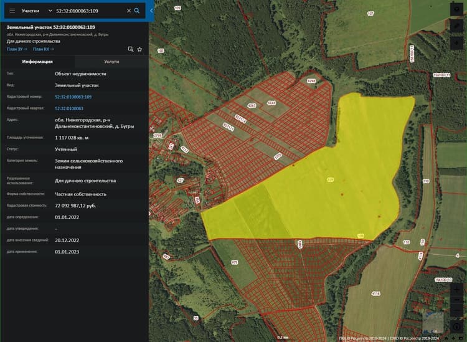
Task: Activate the my-location map button
Action: pos(456,43)
